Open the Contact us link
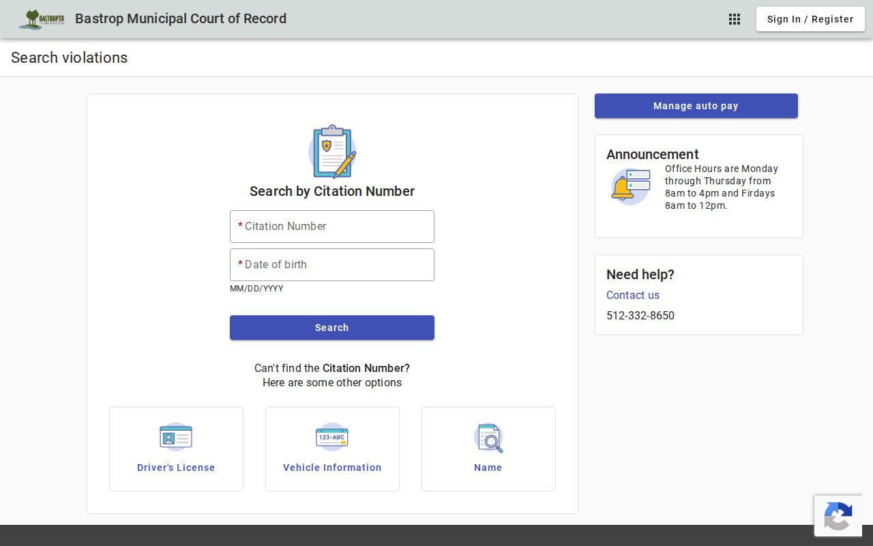 coord(633,295)
